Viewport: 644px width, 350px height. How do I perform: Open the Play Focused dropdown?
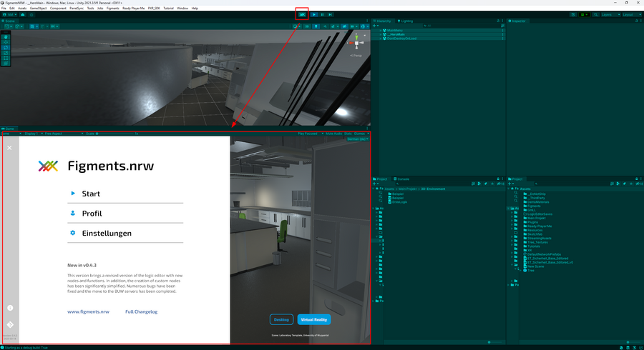tap(310, 134)
